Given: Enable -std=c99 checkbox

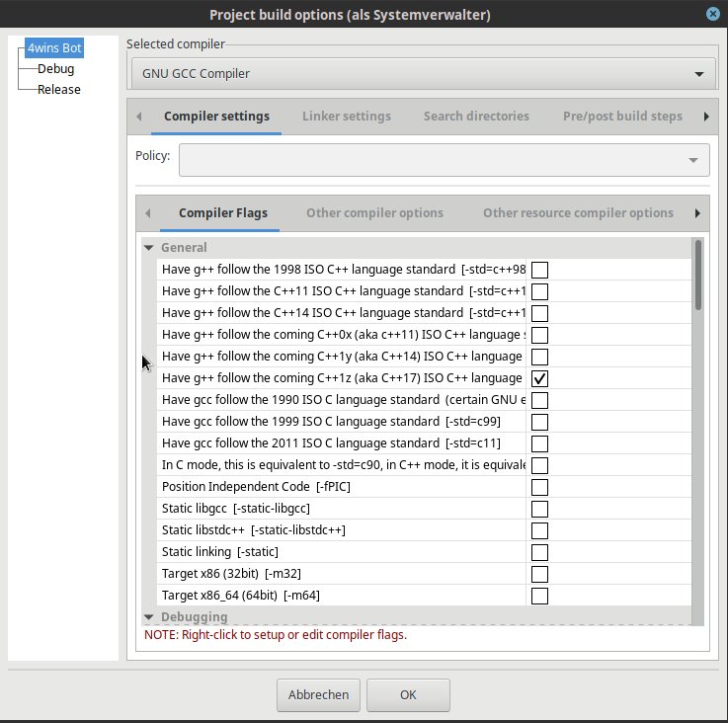Looking at the screenshot, I should 539,422.
